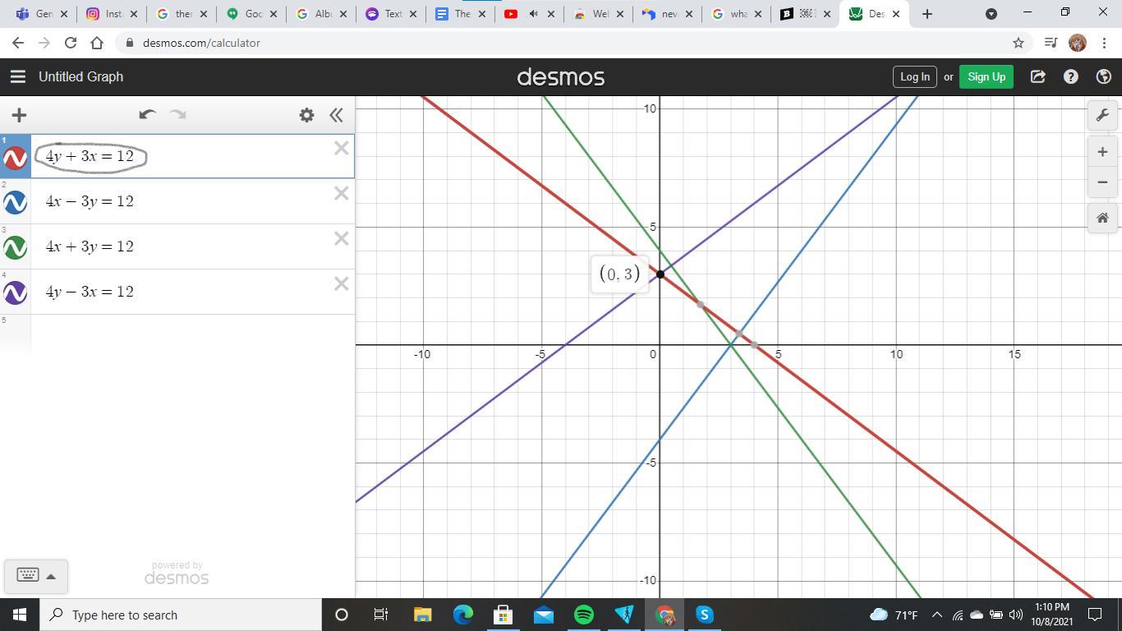Switch to the 'Albu' Google tab
Viewport: 1122px width, 631px height.
pos(322,14)
